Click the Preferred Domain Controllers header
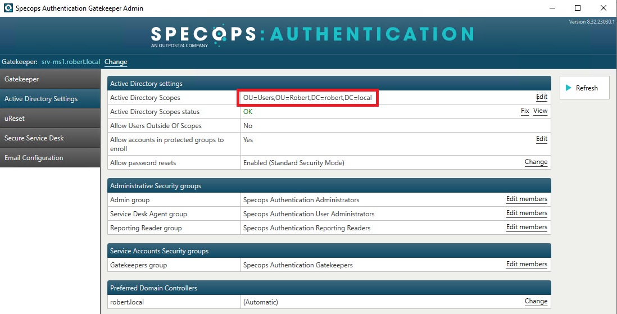Viewport: 617px width, 314px height. coord(329,288)
